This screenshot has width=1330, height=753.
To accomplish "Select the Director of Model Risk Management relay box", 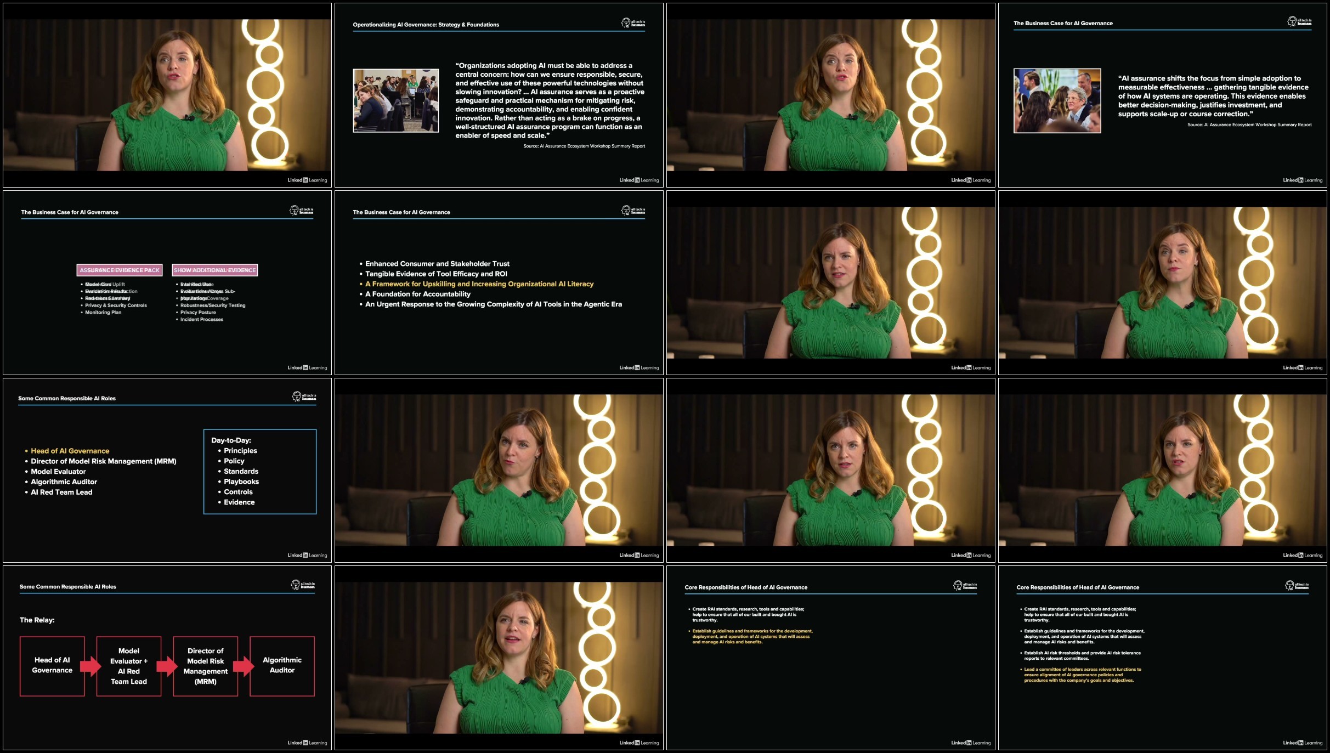I will tap(206, 666).
